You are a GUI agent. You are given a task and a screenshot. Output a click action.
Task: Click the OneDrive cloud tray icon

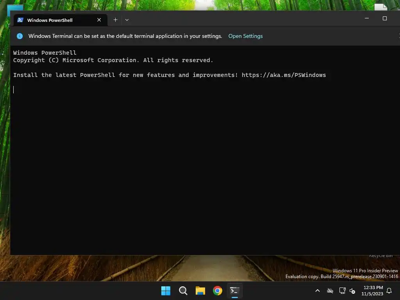coord(330,291)
